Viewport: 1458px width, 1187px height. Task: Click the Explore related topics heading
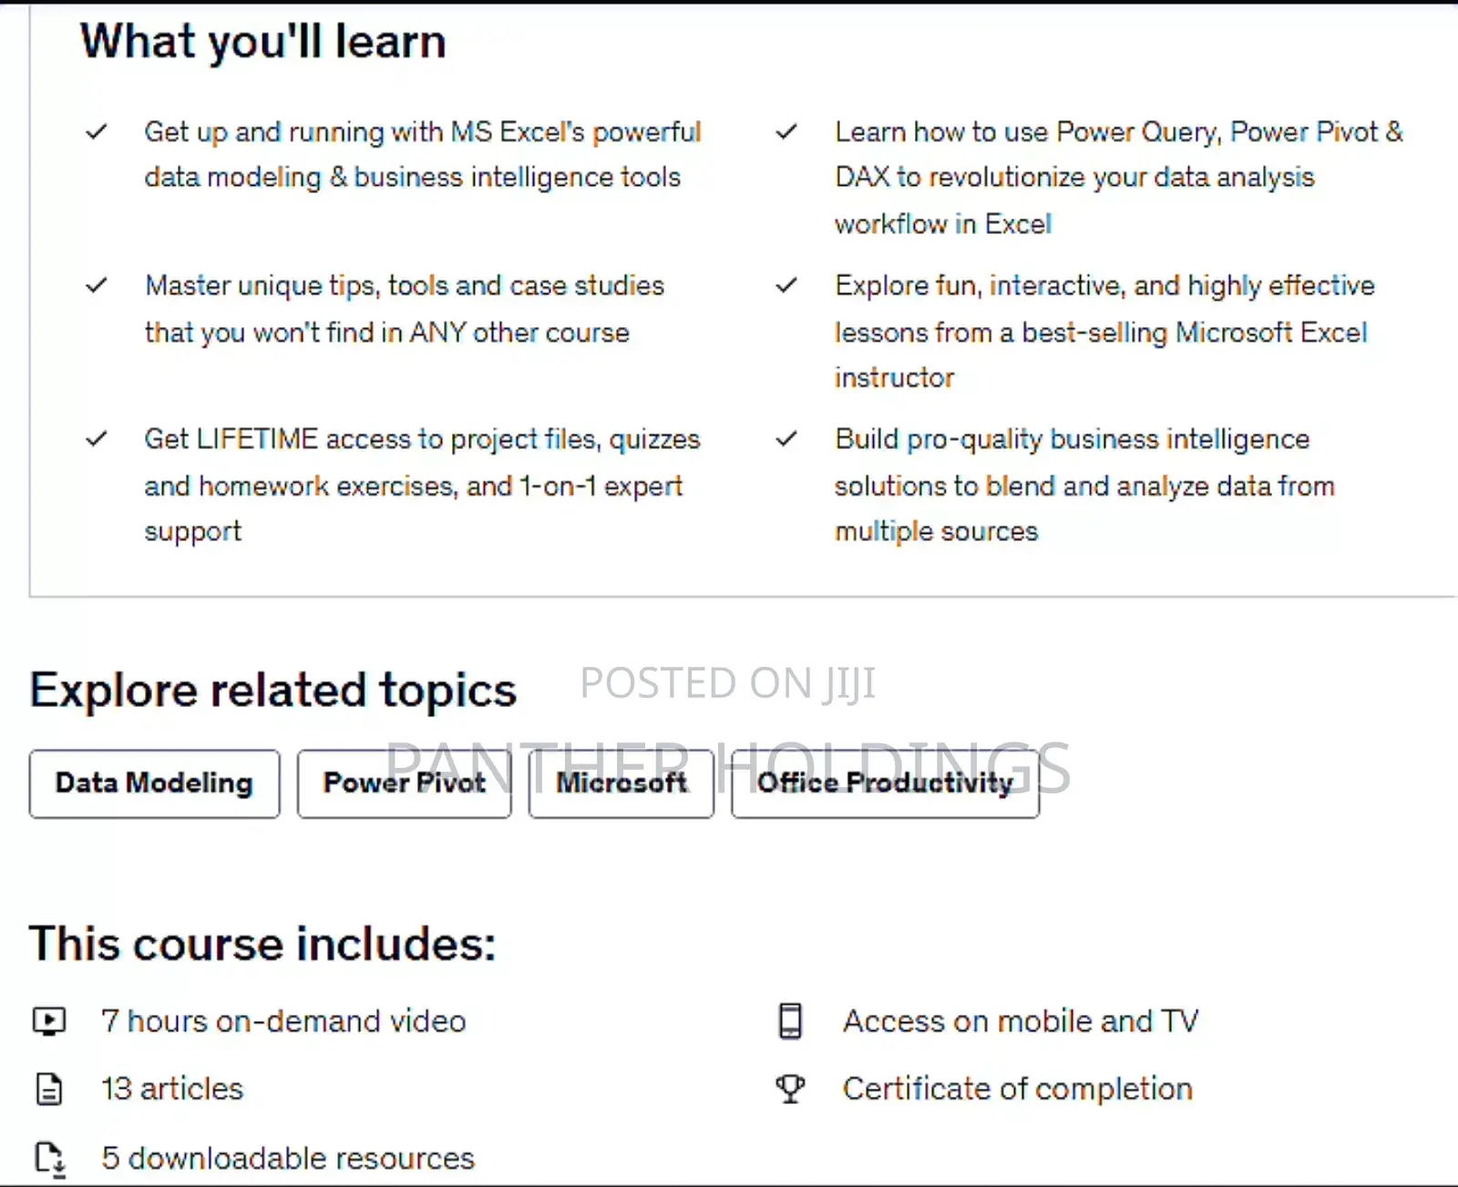tap(273, 690)
